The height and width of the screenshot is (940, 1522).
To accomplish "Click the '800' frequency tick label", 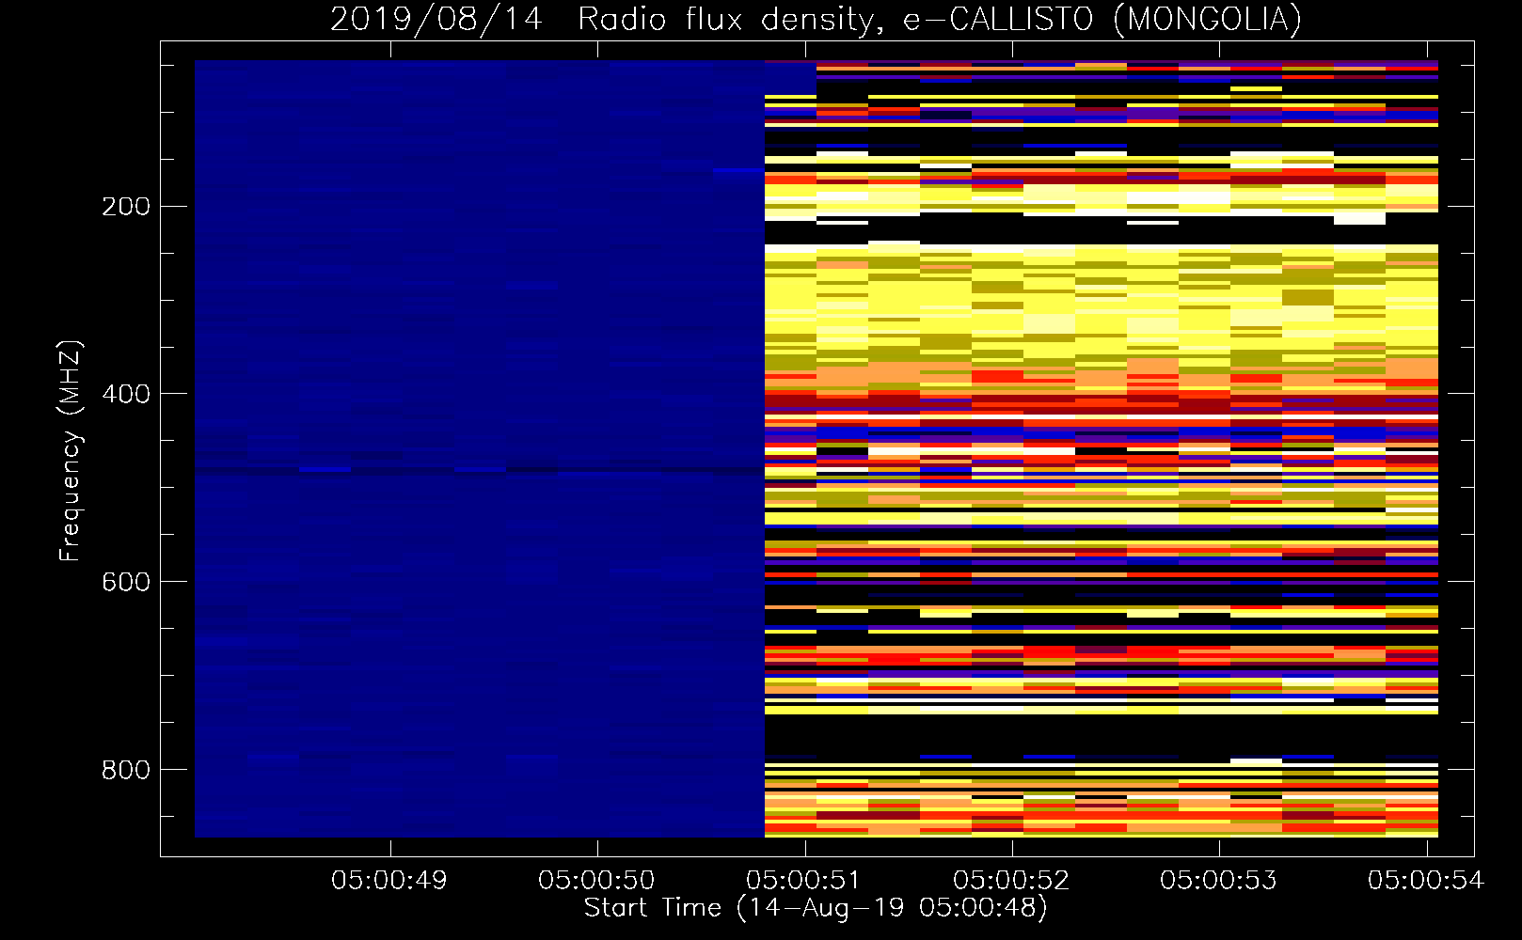I will [126, 770].
